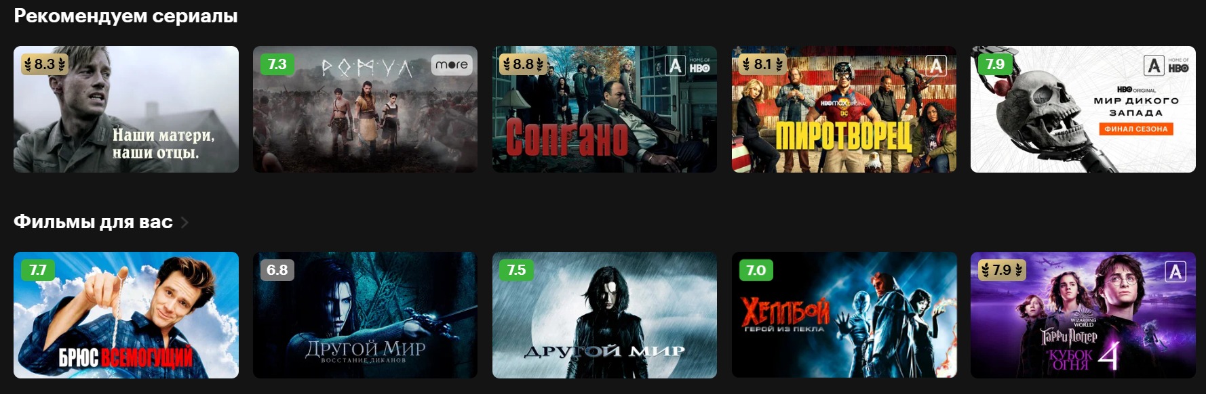Screen dimensions: 1206x394
Task: Open the Ромул series thumbnail
Action: 365,110
